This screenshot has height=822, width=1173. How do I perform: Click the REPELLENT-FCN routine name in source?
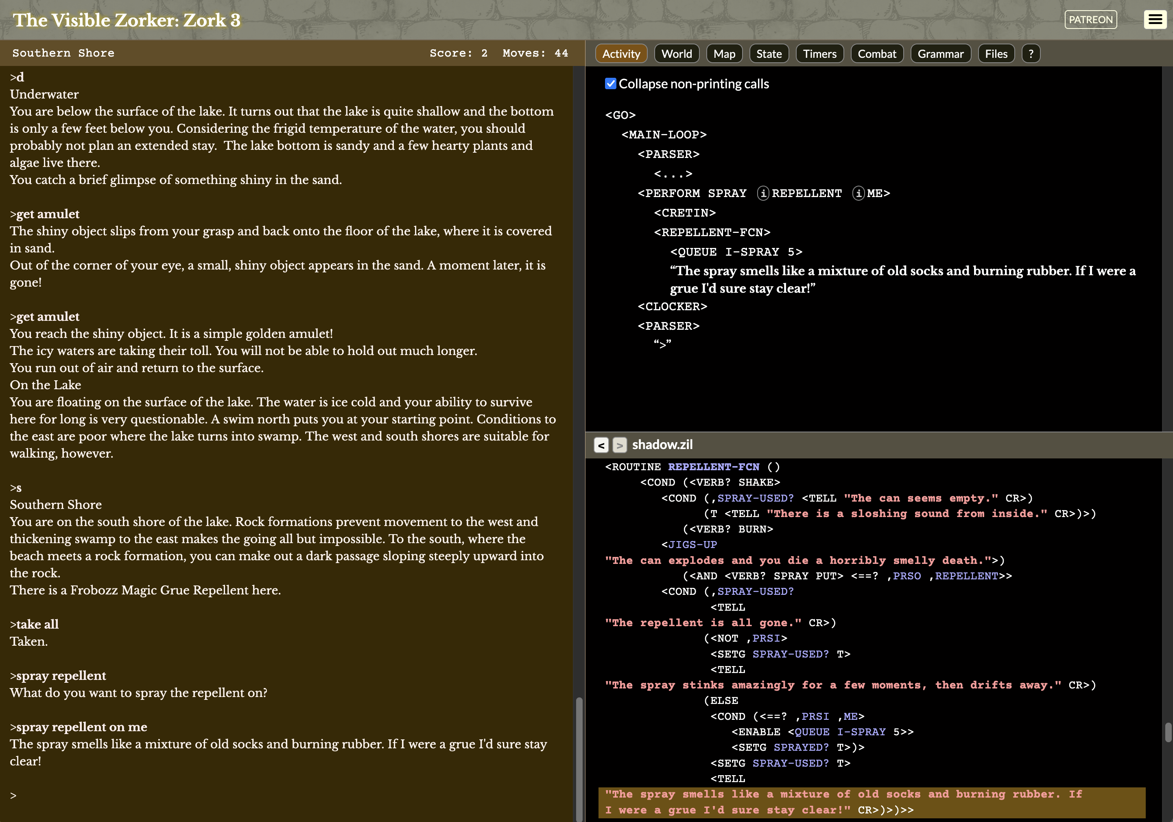(714, 467)
